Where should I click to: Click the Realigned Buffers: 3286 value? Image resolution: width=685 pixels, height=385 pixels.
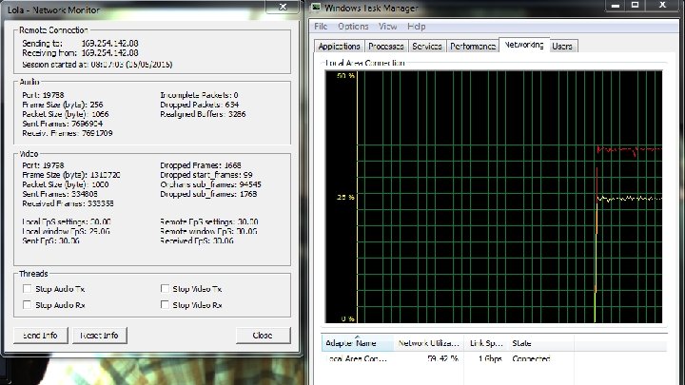click(x=203, y=114)
